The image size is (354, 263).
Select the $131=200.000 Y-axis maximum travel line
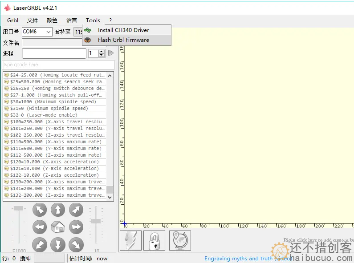point(55,189)
